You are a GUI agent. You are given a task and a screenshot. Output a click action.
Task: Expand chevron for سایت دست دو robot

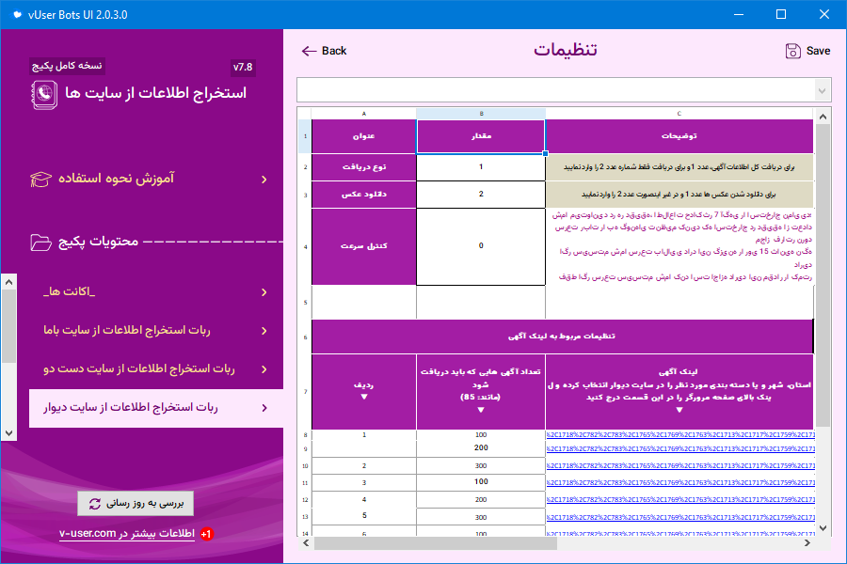click(x=264, y=369)
